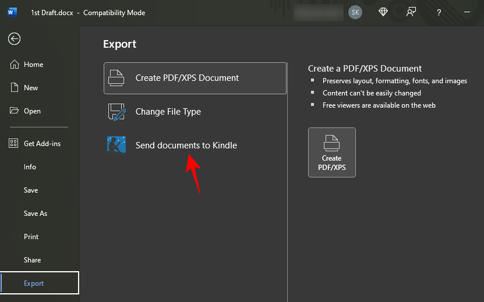Click the Change File Type pencil icon
The image size is (484, 302).
click(x=116, y=112)
